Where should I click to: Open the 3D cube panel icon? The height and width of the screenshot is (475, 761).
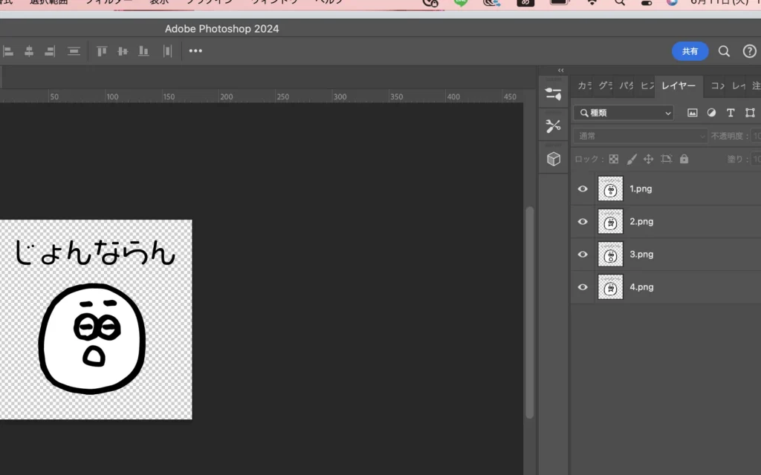(x=554, y=159)
